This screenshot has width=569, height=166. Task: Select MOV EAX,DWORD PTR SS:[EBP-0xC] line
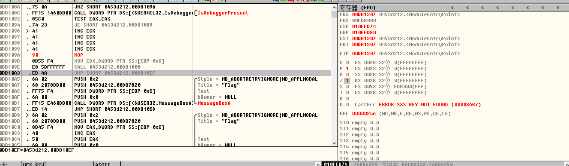119,127
